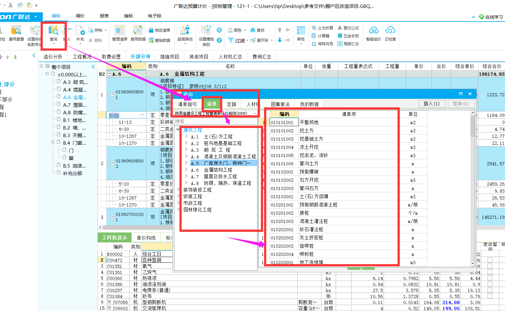
Task: Select A.3 砌筑 in project tree
Action: click(x=75, y=82)
